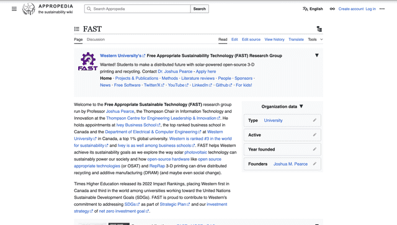Open the Sponsors link
This screenshot has height=225, width=397.
tap(243, 79)
